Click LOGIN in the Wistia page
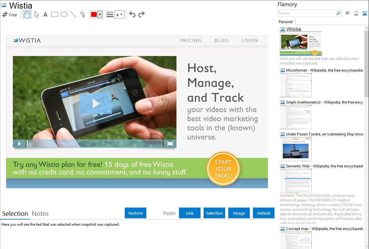Viewport: 369px width, 249px height. pyautogui.click(x=249, y=40)
